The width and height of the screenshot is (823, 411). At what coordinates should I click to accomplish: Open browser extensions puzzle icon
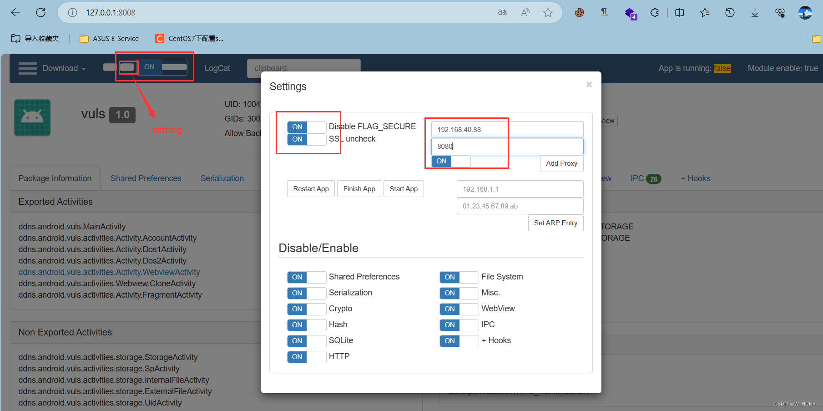(x=655, y=12)
